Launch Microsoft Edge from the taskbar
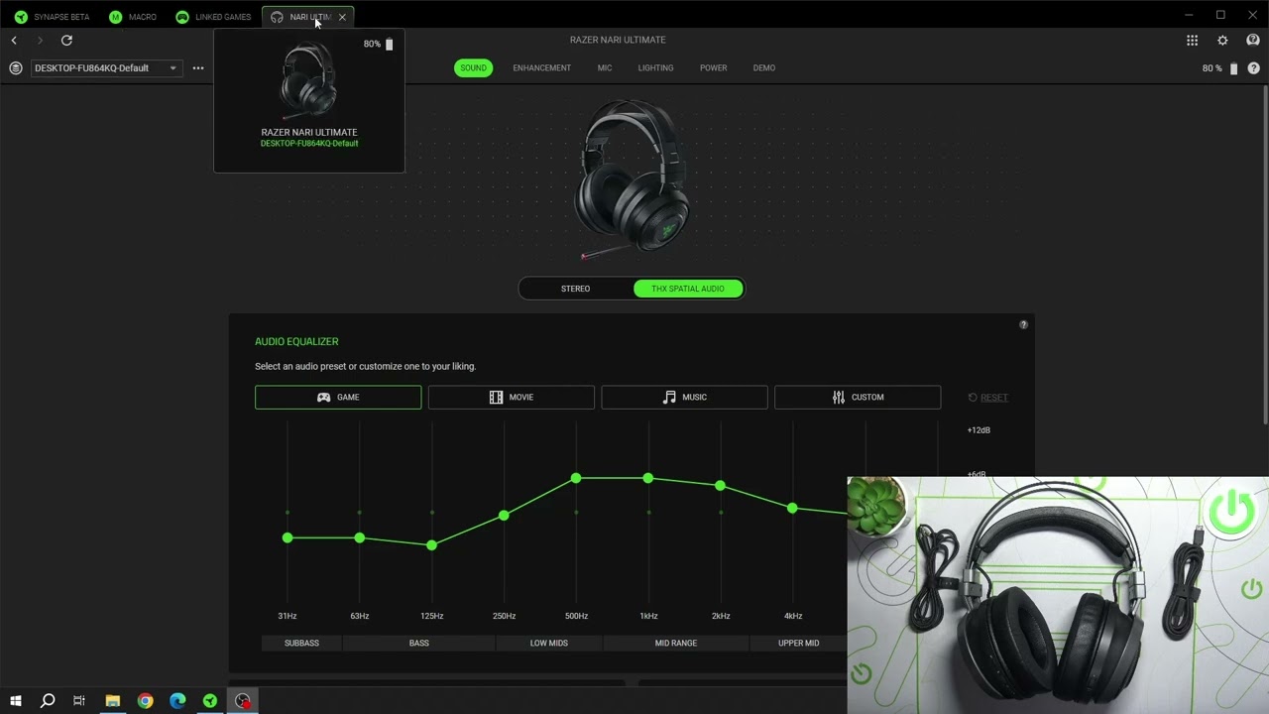Screen dimensions: 1269x714 (x=177, y=701)
